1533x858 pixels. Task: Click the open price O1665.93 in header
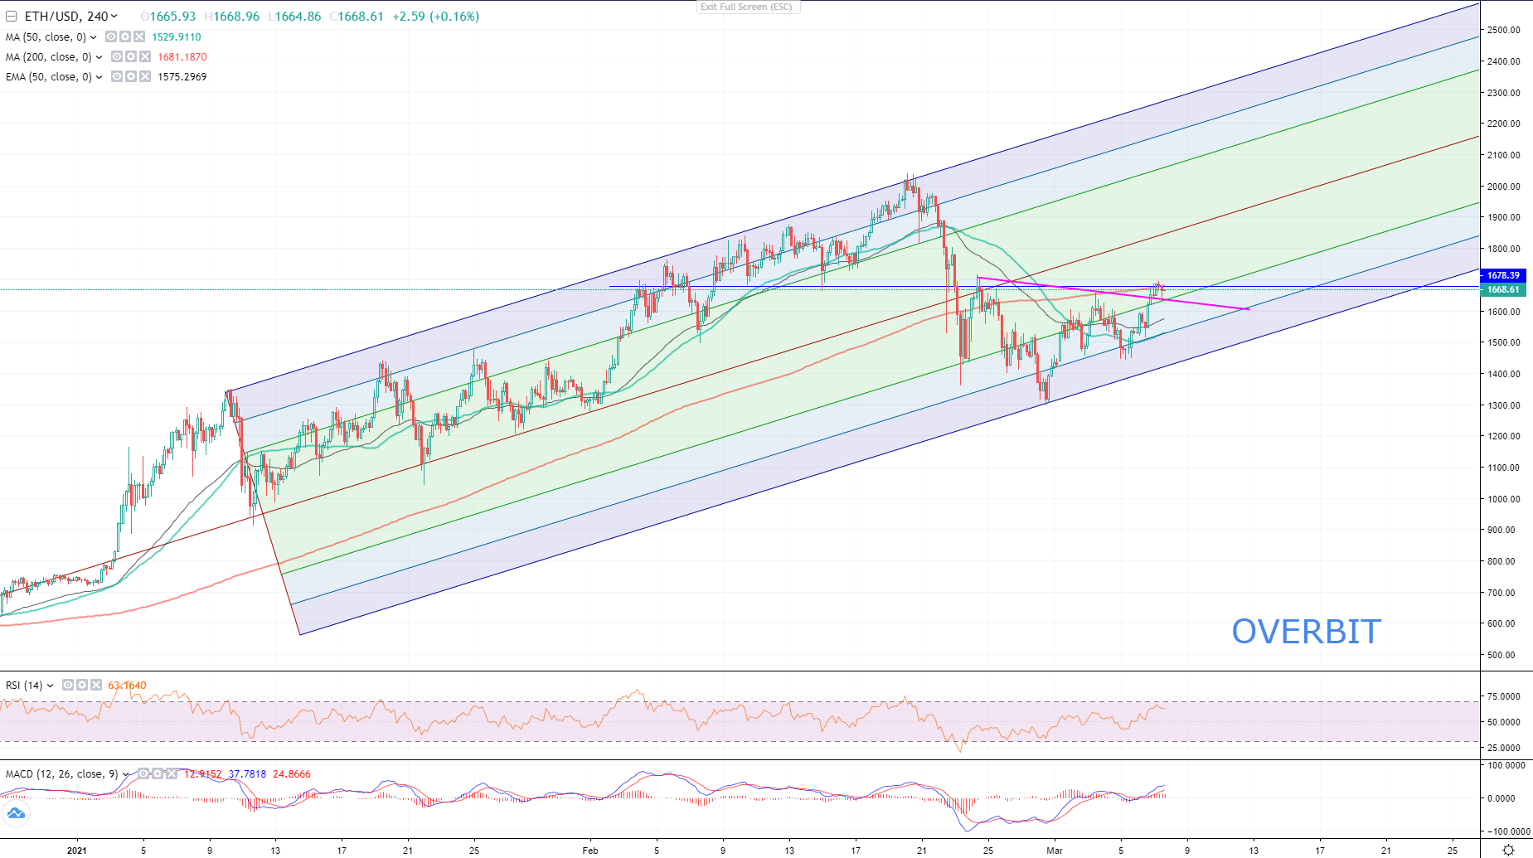coord(168,17)
